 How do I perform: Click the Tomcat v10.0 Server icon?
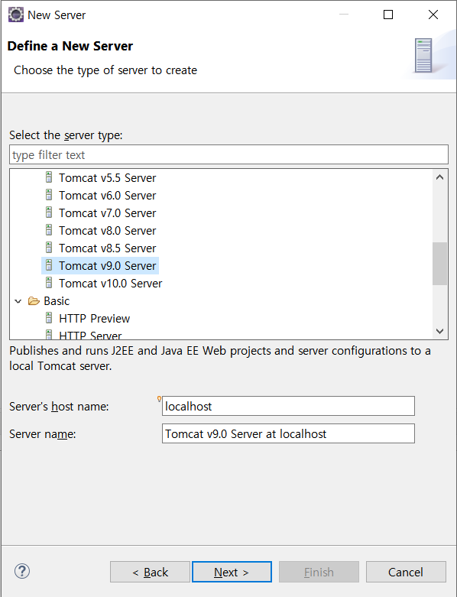click(x=49, y=283)
